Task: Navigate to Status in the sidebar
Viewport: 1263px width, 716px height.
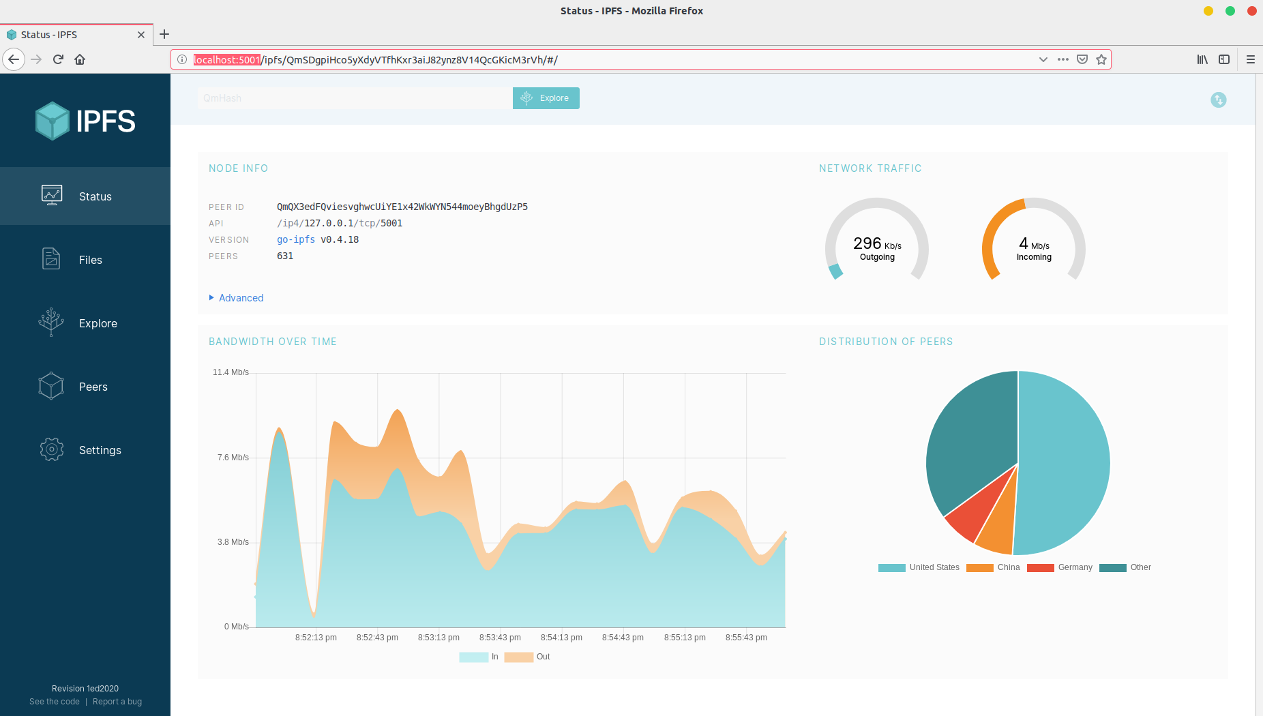Action: click(x=85, y=196)
